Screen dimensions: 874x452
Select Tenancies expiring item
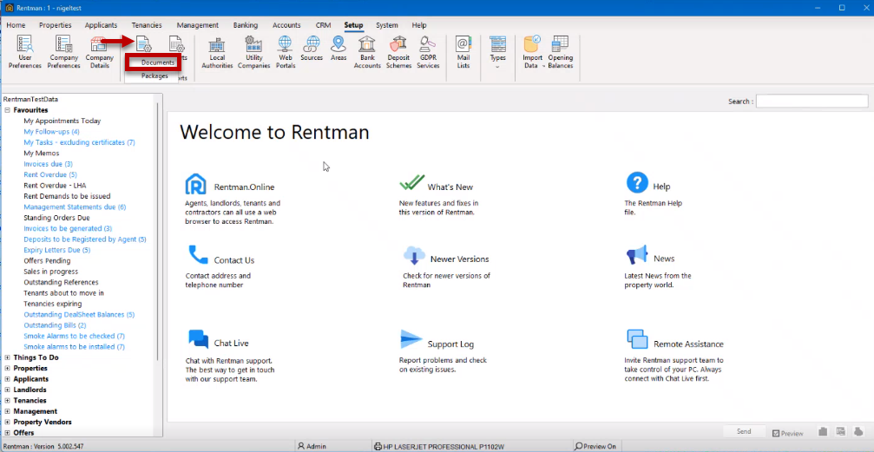click(x=52, y=304)
